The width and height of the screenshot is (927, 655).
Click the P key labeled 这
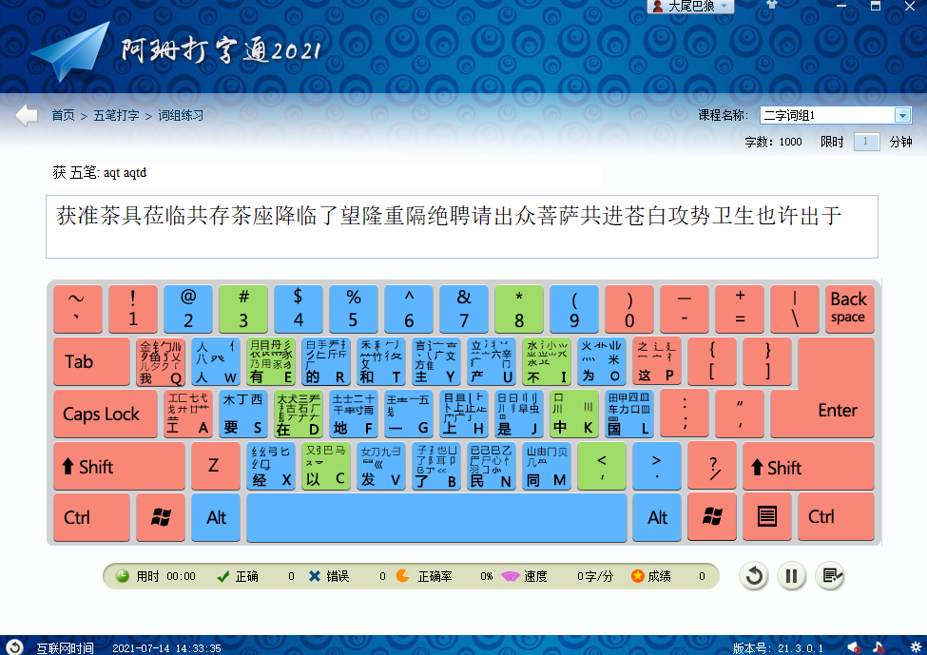click(656, 361)
